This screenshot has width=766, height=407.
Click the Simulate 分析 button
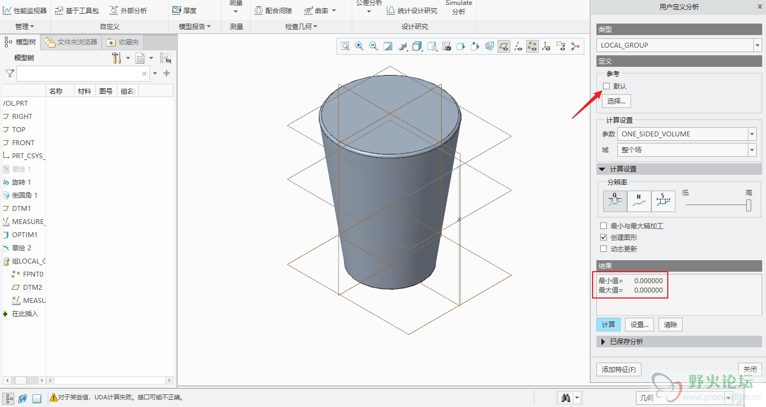(x=459, y=8)
